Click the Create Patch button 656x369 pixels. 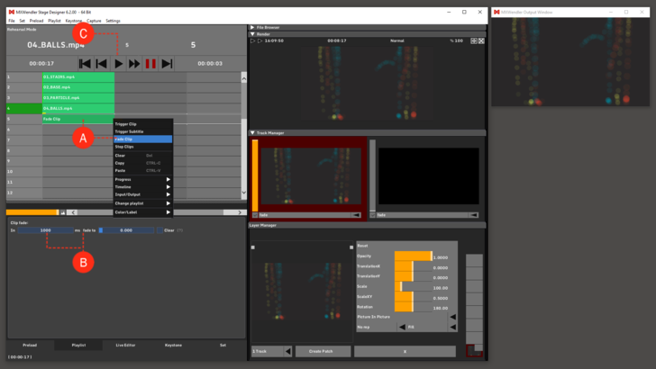click(x=322, y=351)
